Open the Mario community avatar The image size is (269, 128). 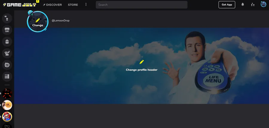pos(7,117)
